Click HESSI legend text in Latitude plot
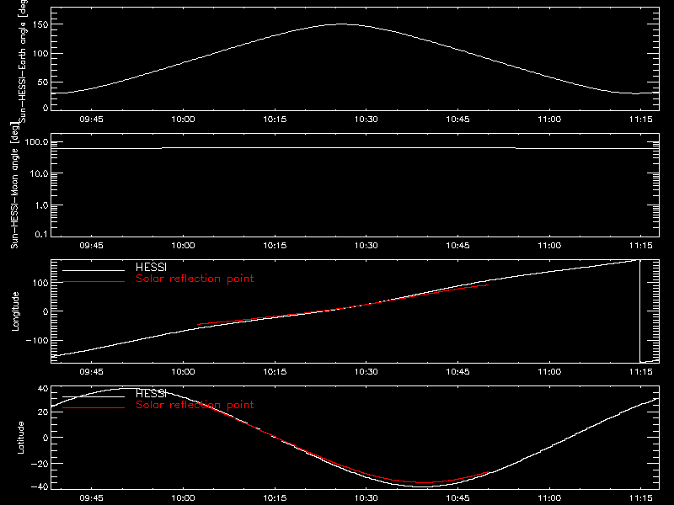Viewport: 674px width, 505px height. tap(151, 393)
